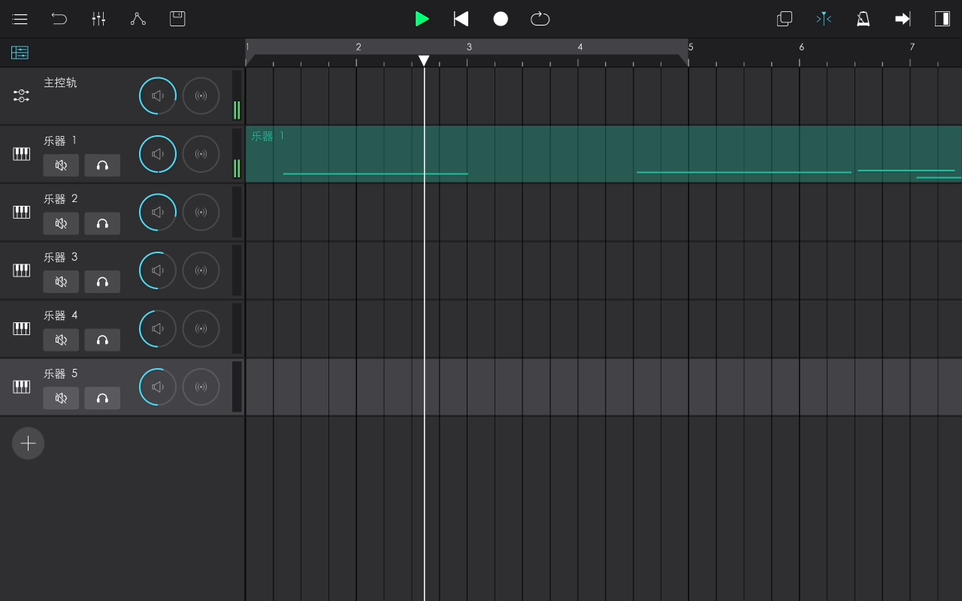The width and height of the screenshot is (962, 601).
Task: Solo 乐器 3 with the headphones button
Action: (102, 282)
